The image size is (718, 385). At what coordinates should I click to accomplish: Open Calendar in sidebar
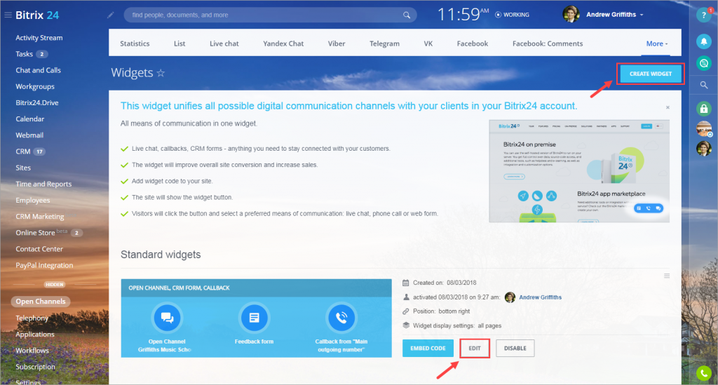click(29, 119)
